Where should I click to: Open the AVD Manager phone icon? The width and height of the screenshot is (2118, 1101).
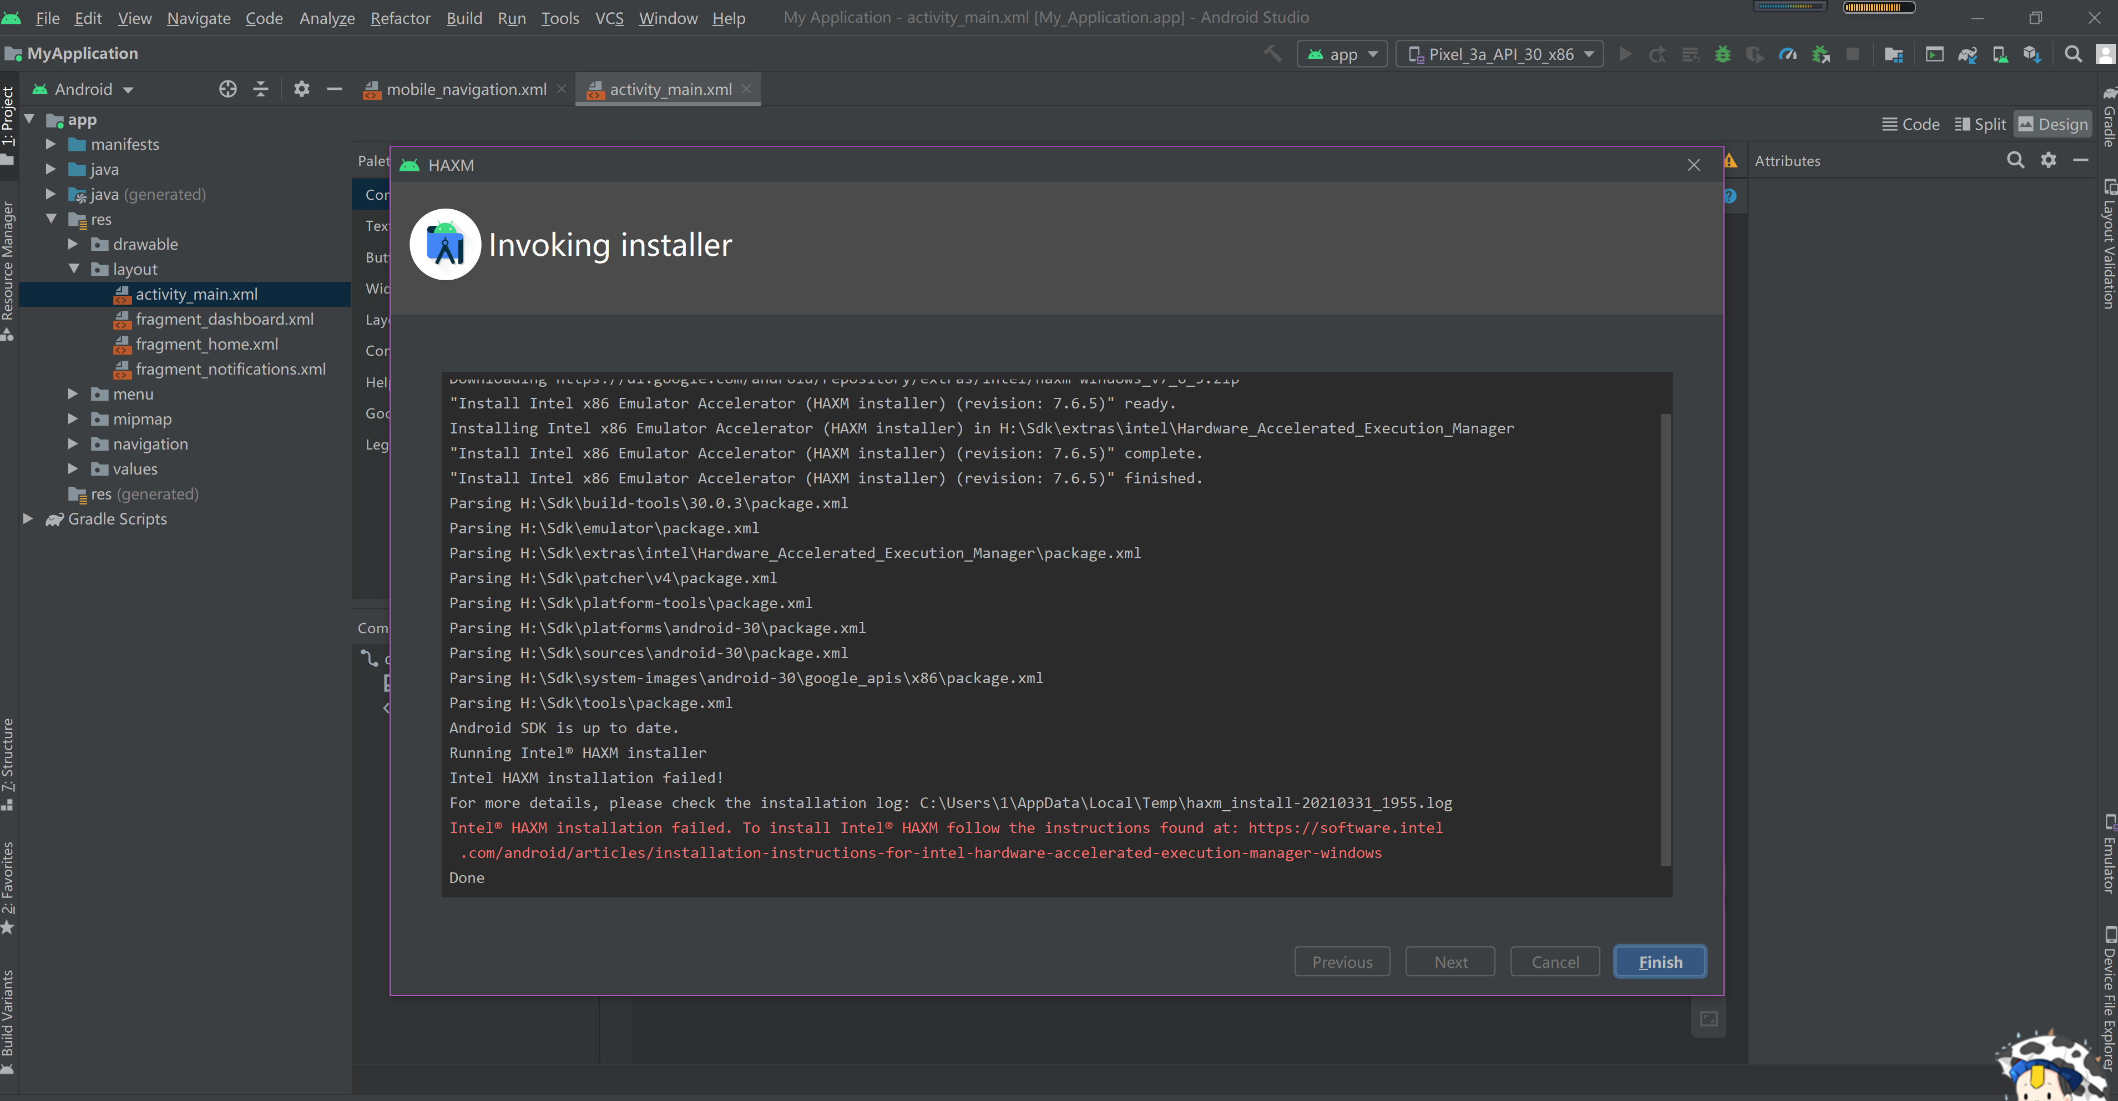(x=2000, y=54)
